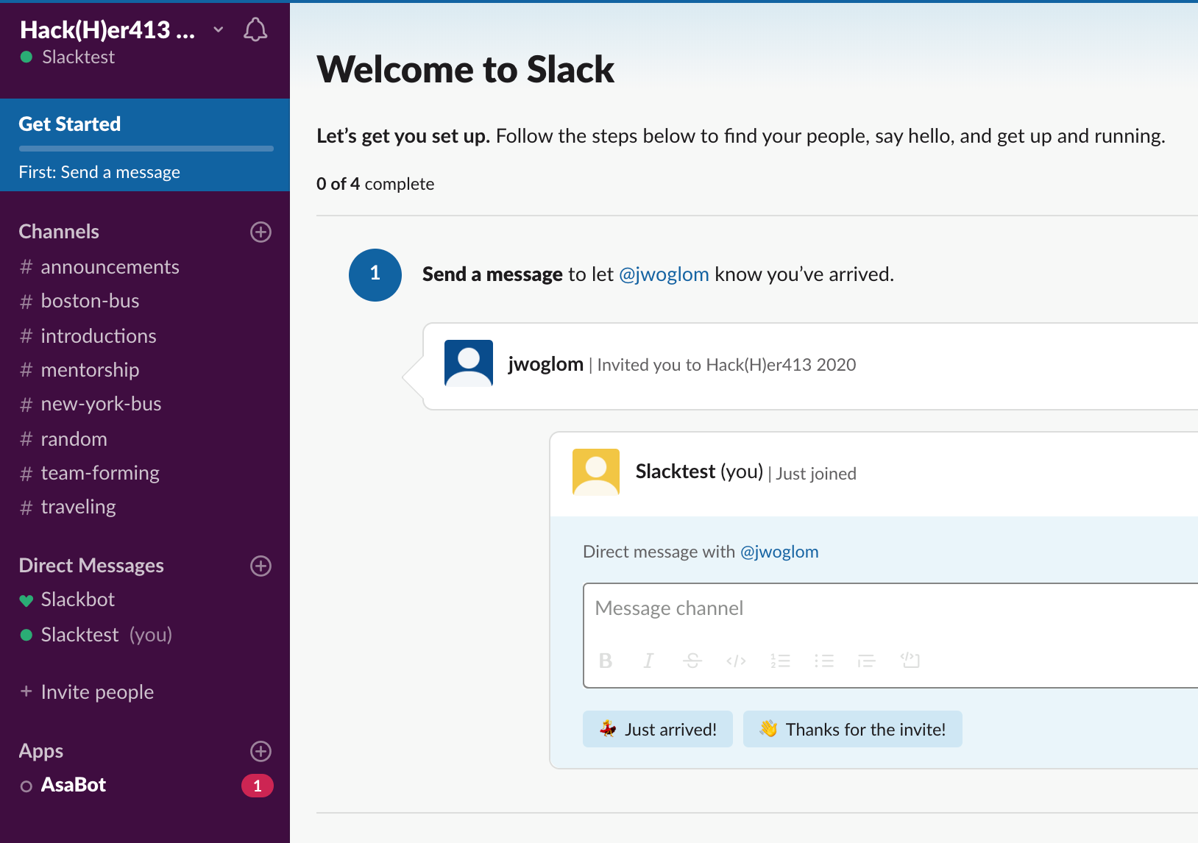Viewport: 1198px width, 843px height.
Task: Open the Channels section header
Action: [x=59, y=232]
